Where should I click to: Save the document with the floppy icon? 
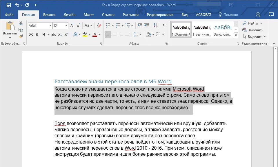click(8, 5)
